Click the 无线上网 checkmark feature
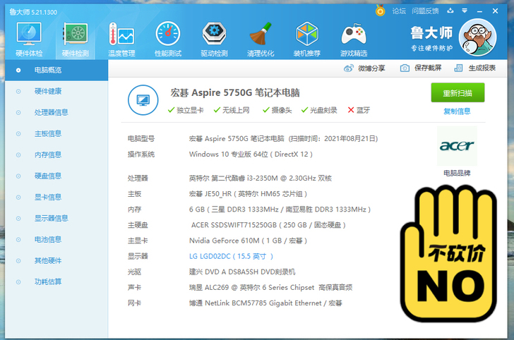514x340 pixels. [x=232, y=110]
